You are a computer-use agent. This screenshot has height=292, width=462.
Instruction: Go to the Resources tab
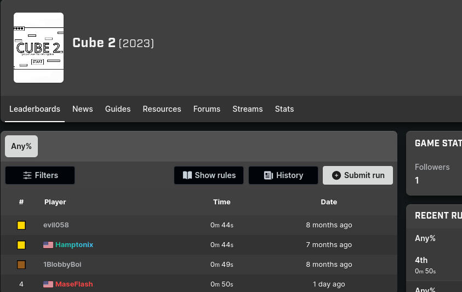[x=162, y=109]
